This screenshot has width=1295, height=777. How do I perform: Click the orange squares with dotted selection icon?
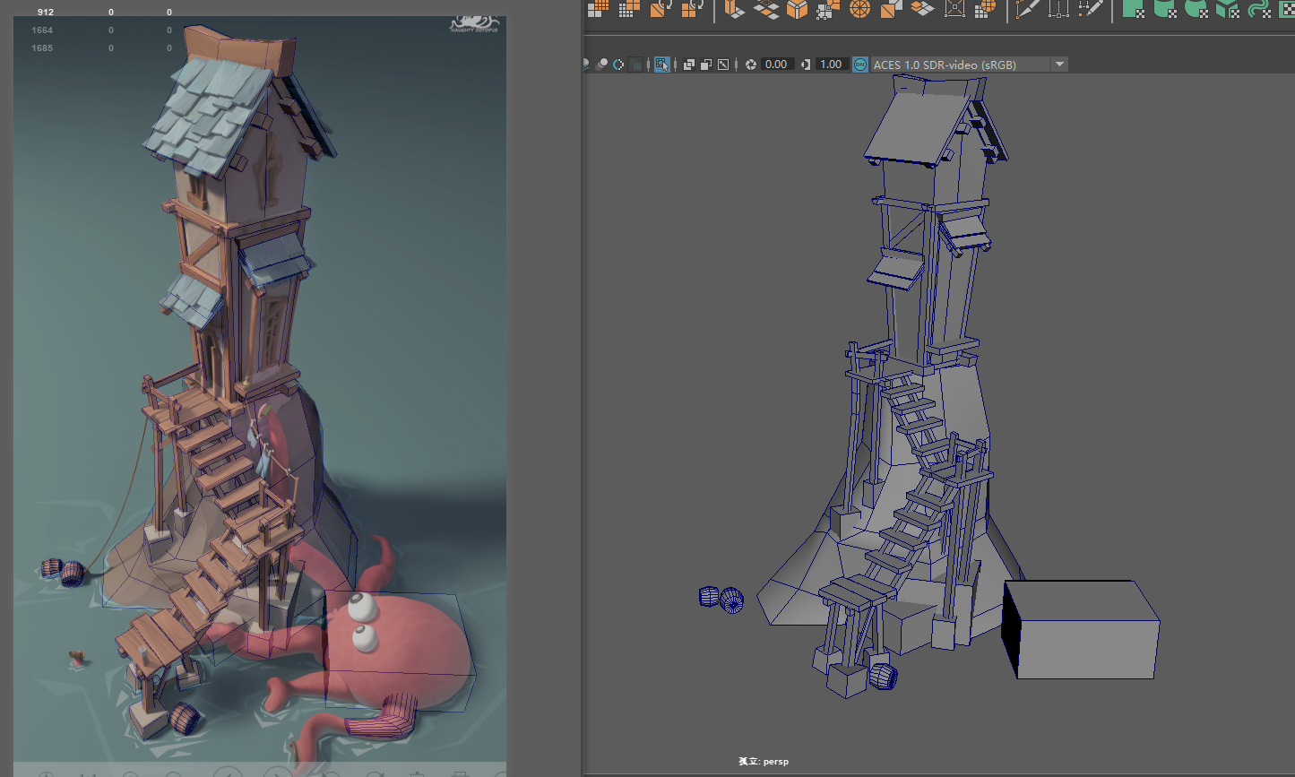[828, 9]
